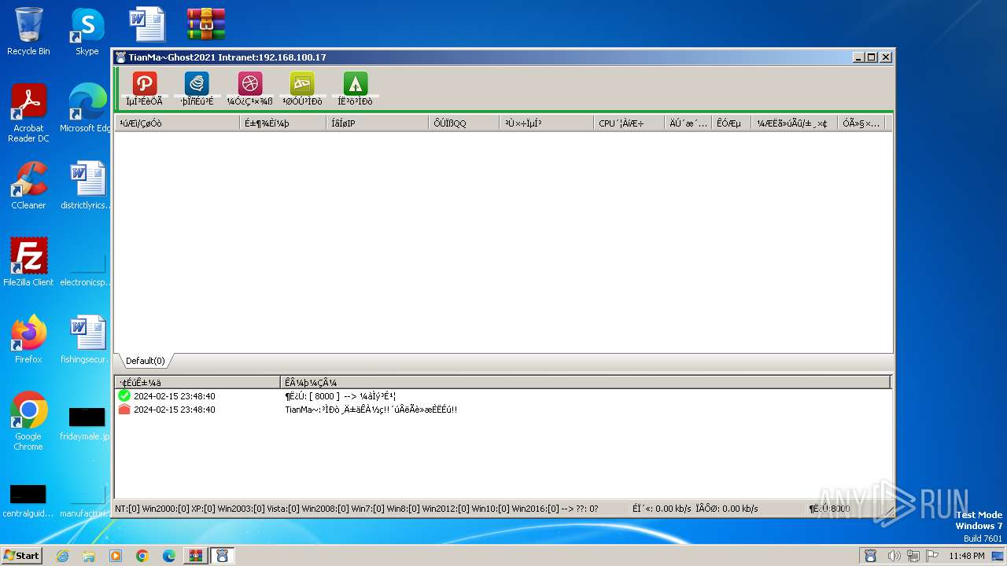Select the FileZilla Client shortcut
The image size is (1007, 566).
(28, 262)
